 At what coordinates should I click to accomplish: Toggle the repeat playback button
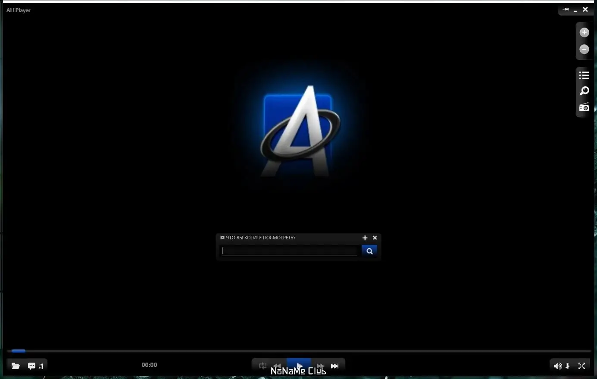pos(263,366)
